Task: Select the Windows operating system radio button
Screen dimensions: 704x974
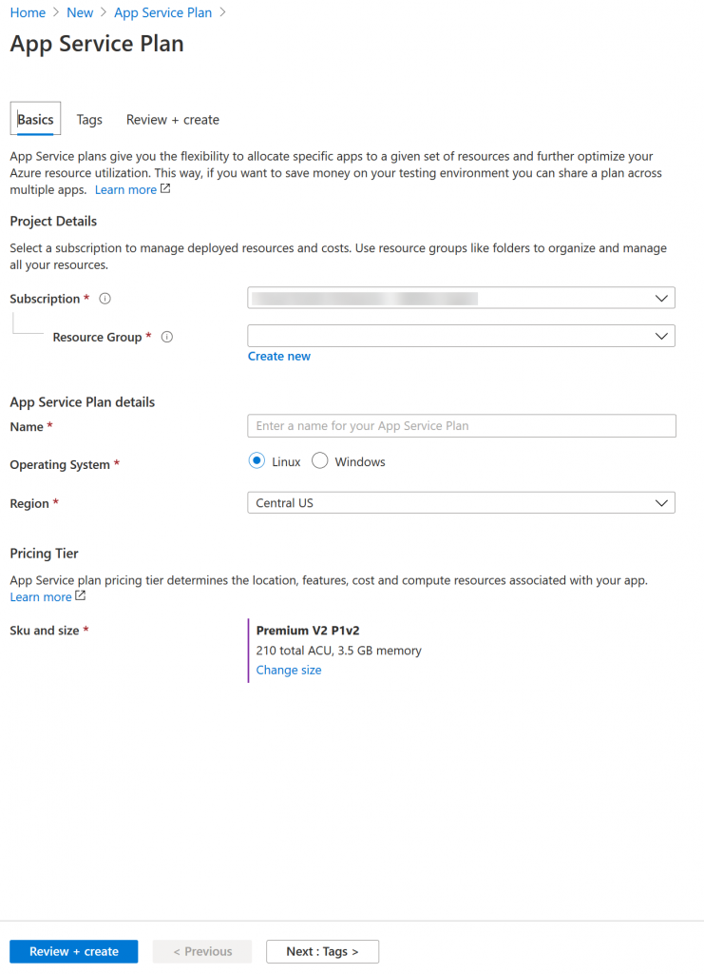Action: [320, 460]
